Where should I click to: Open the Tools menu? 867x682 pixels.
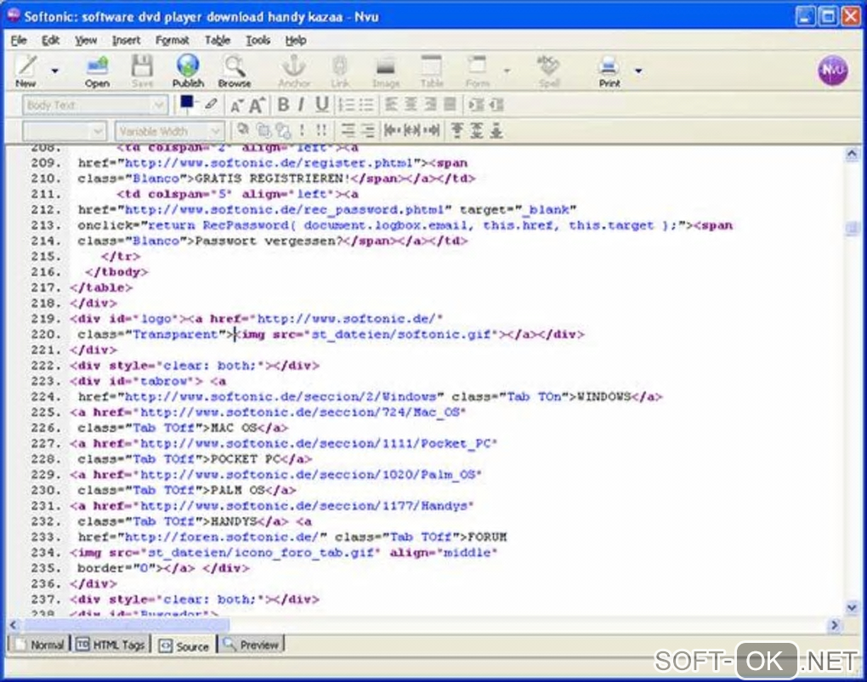(258, 40)
